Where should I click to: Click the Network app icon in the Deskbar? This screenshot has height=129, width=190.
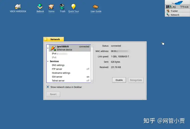tap(168, 15)
